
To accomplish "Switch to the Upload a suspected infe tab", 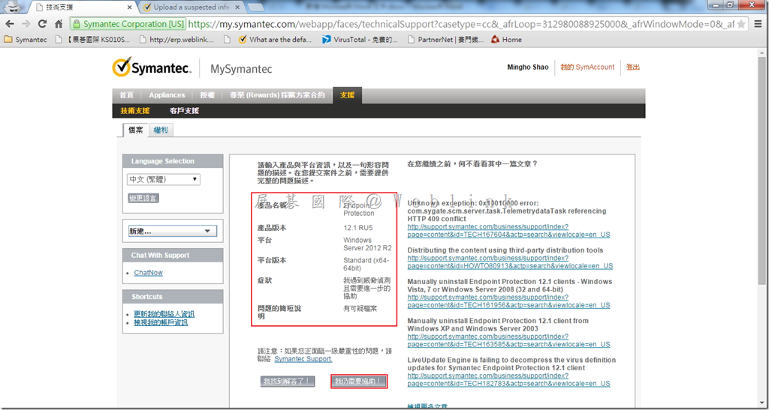I will tap(190, 7).
